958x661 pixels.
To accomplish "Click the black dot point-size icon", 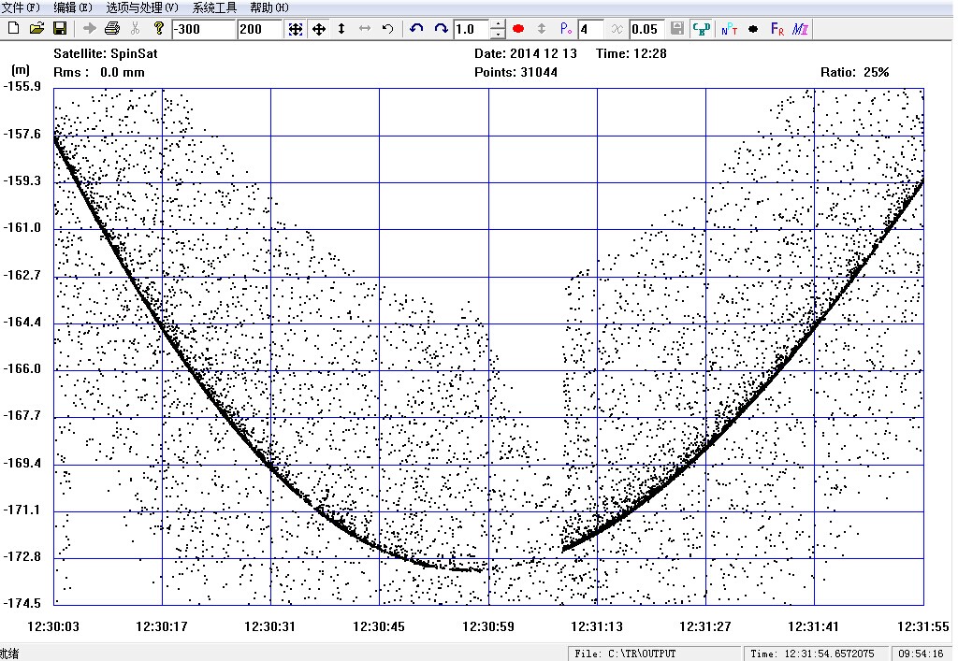I will coord(753,29).
